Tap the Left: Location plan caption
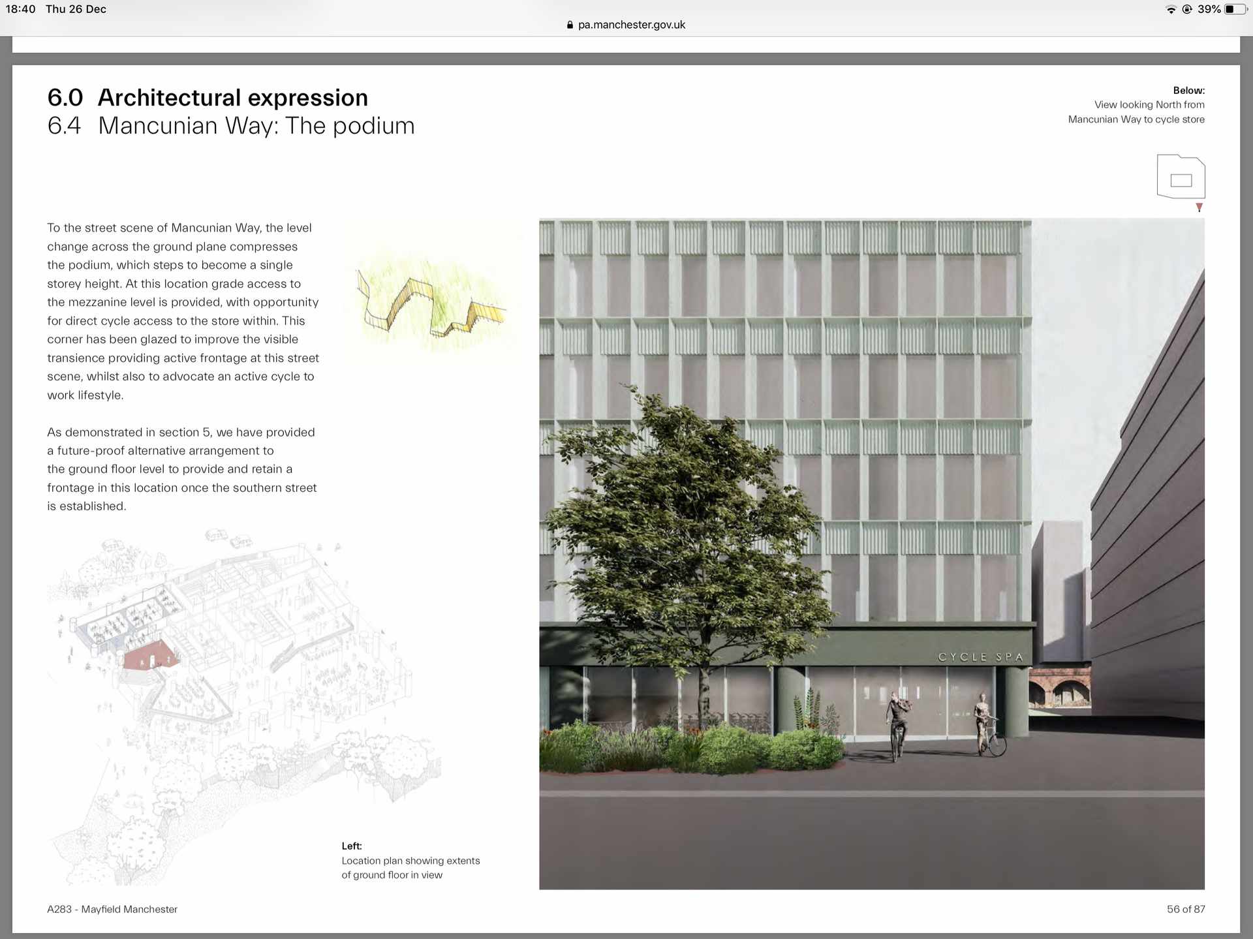The width and height of the screenshot is (1253, 939). [410, 861]
